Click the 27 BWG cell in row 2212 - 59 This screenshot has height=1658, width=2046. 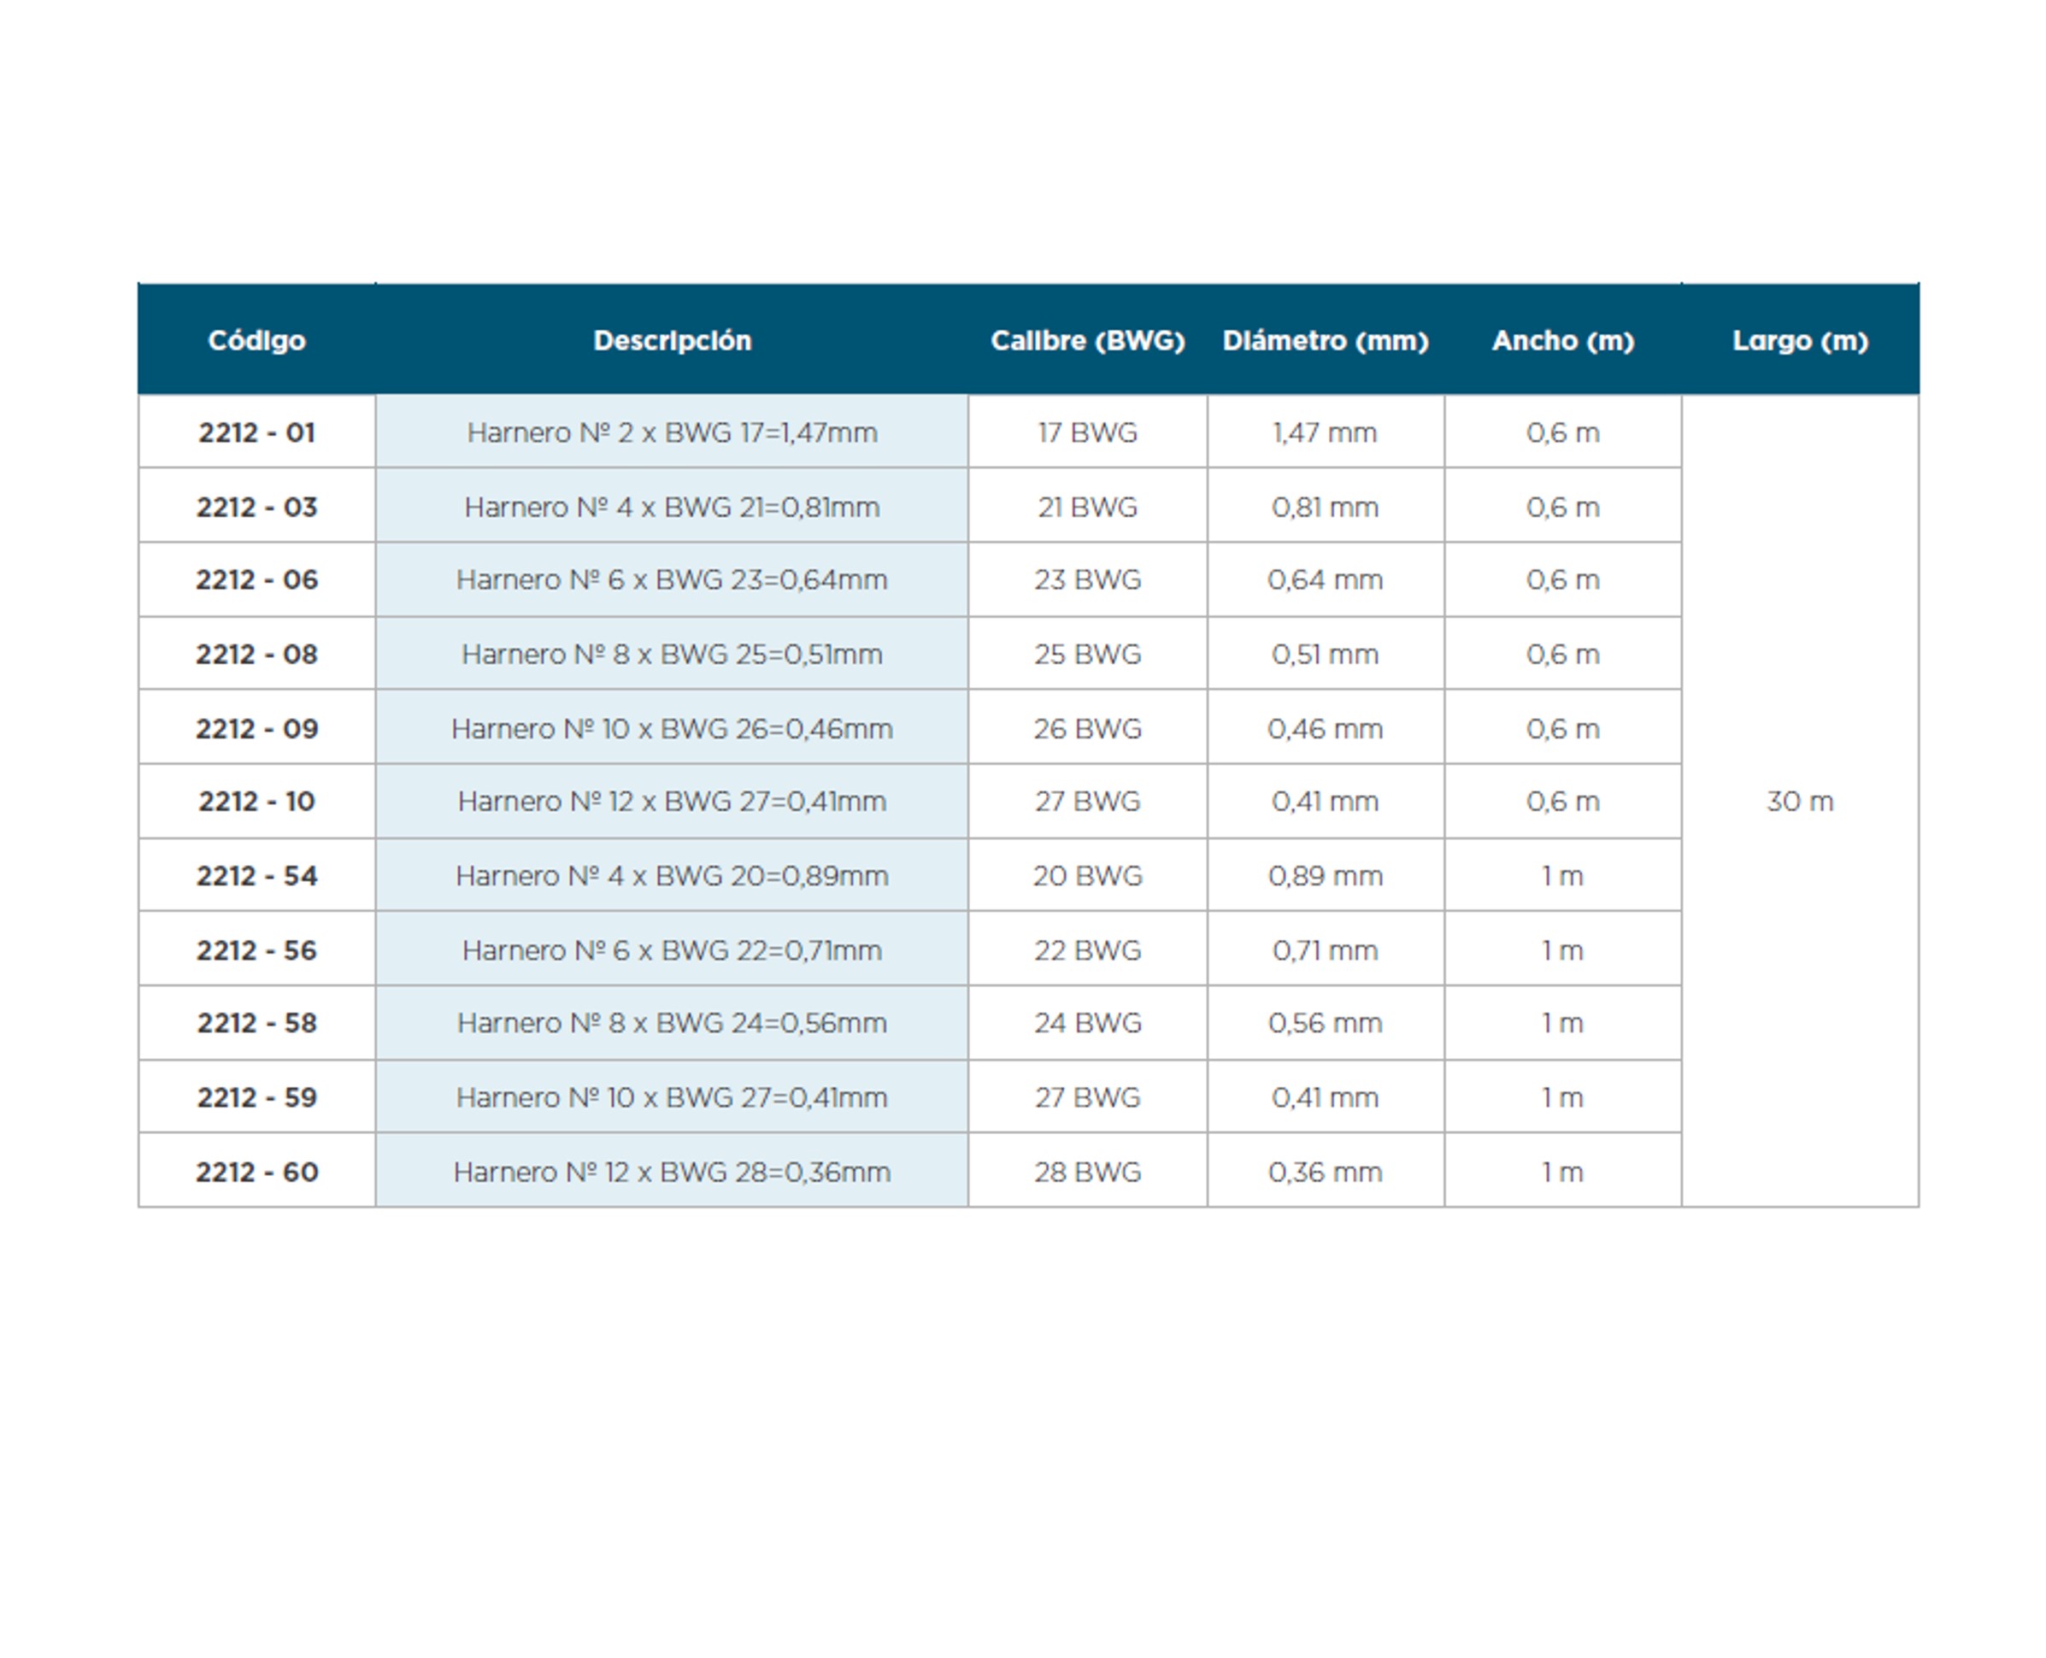click(1087, 1097)
